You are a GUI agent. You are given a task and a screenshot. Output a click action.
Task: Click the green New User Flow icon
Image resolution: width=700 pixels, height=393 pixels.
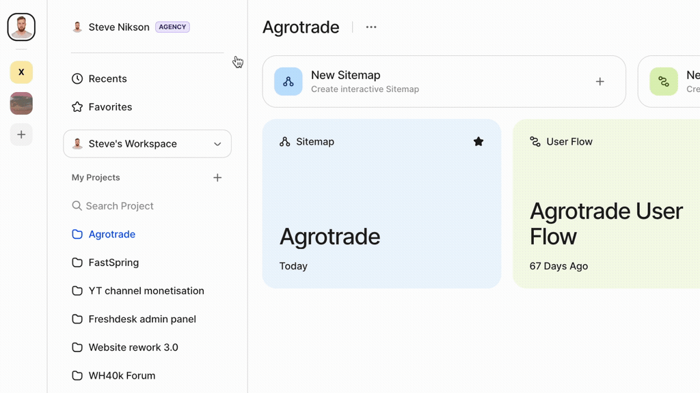tap(663, 82)
